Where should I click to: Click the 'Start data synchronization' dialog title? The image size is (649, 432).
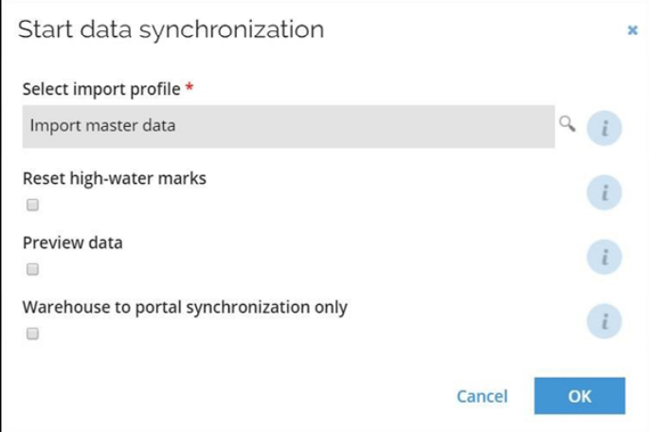tap(171, 29)
